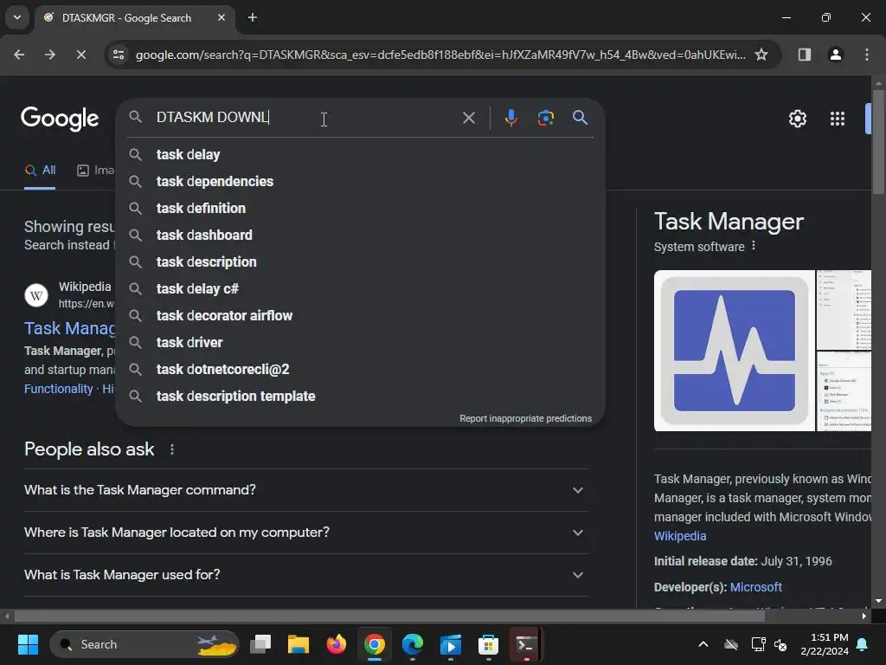View site information icon in address bar

point(118,55)
